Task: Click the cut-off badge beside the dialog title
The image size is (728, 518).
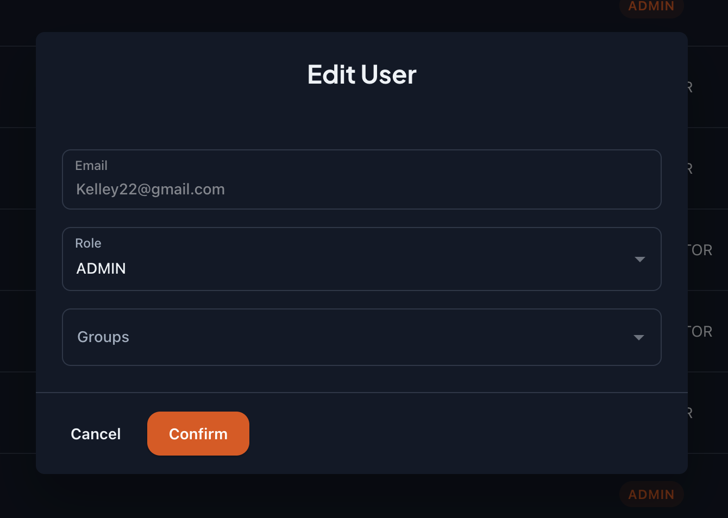Action: 690,87
